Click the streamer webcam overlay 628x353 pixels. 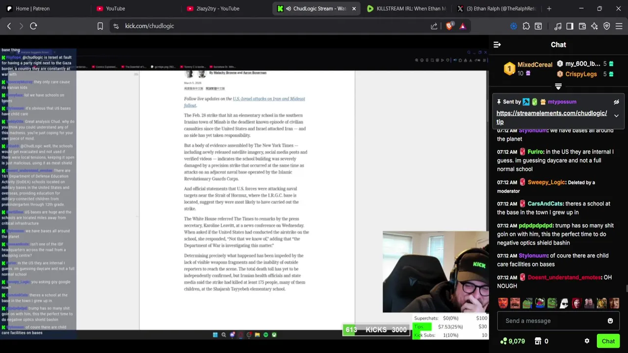pos(435,272)
